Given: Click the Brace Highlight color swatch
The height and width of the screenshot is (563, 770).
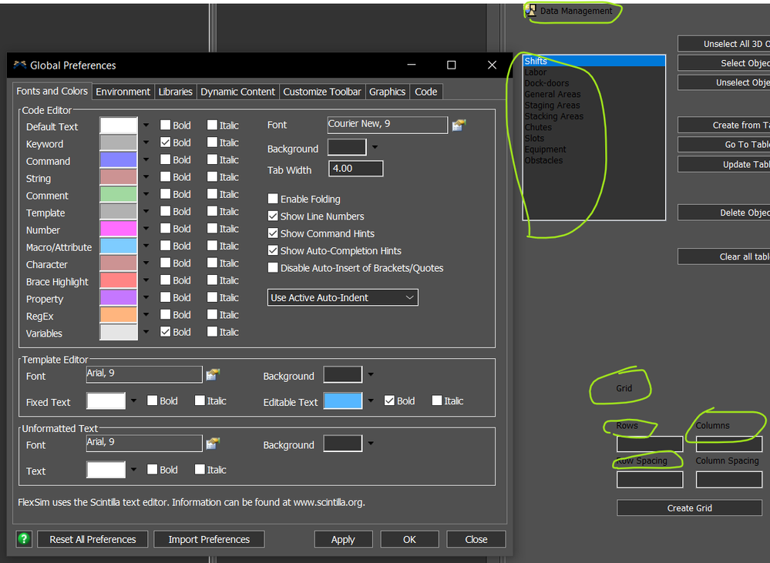Looking at the screenshot, I should (x=119, y=280).
